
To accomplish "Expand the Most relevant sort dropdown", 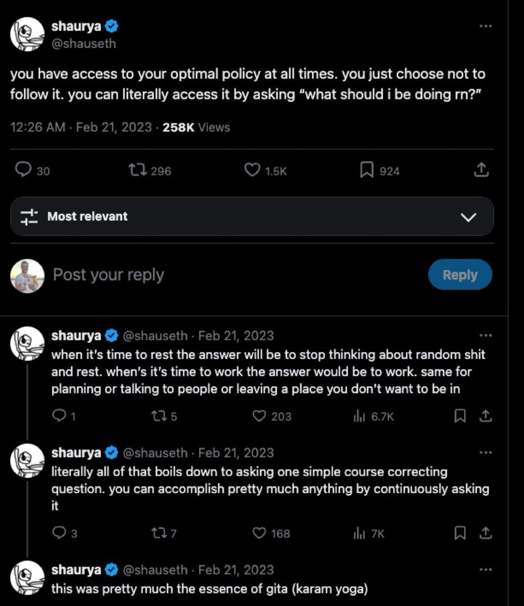I will click(468, 217).
